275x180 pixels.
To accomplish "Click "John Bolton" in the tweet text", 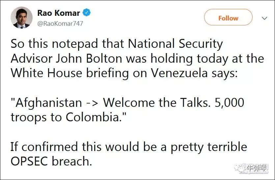I will click(x=89, y=58).
